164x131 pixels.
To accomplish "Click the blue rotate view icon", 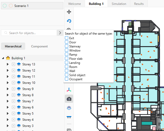I will (69, 21).
